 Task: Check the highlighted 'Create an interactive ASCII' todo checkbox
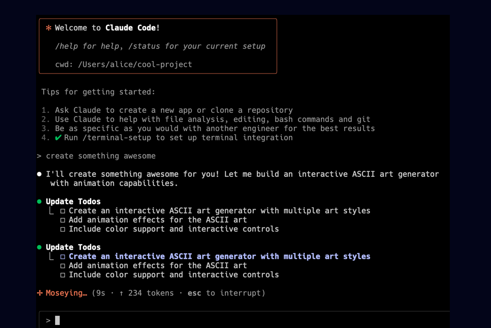(63, 257)
